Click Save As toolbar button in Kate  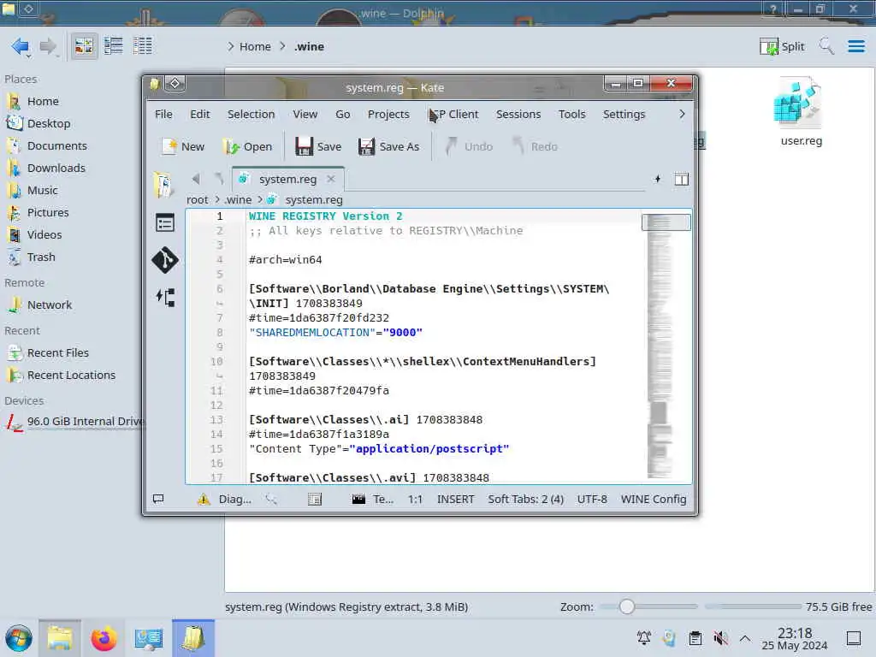tap(389, 146)
